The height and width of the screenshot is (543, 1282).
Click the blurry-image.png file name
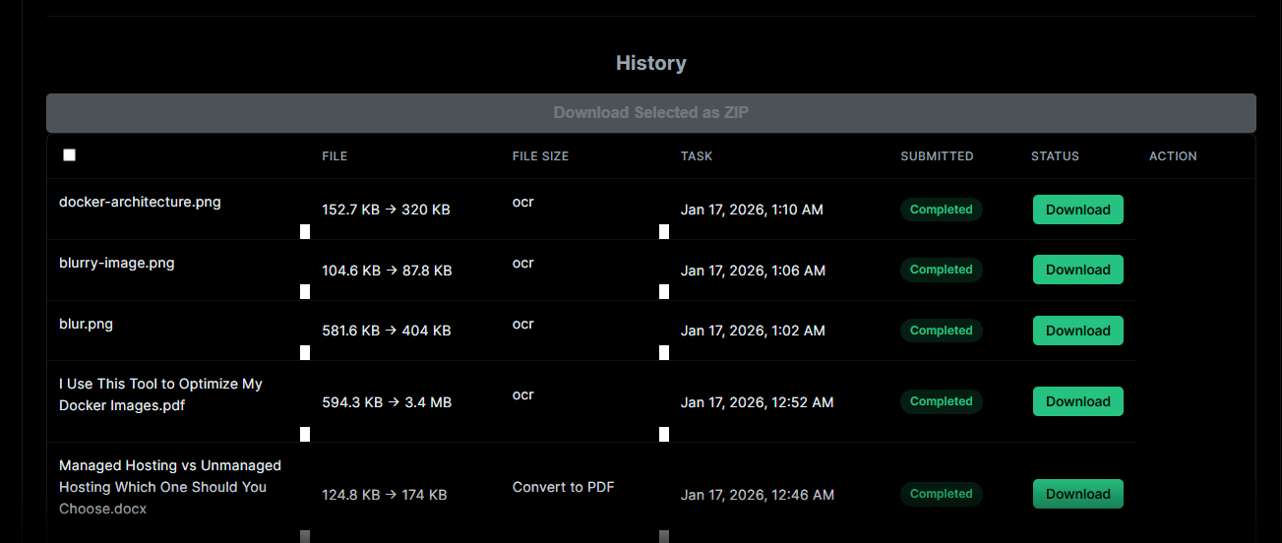tap(117, 263)
